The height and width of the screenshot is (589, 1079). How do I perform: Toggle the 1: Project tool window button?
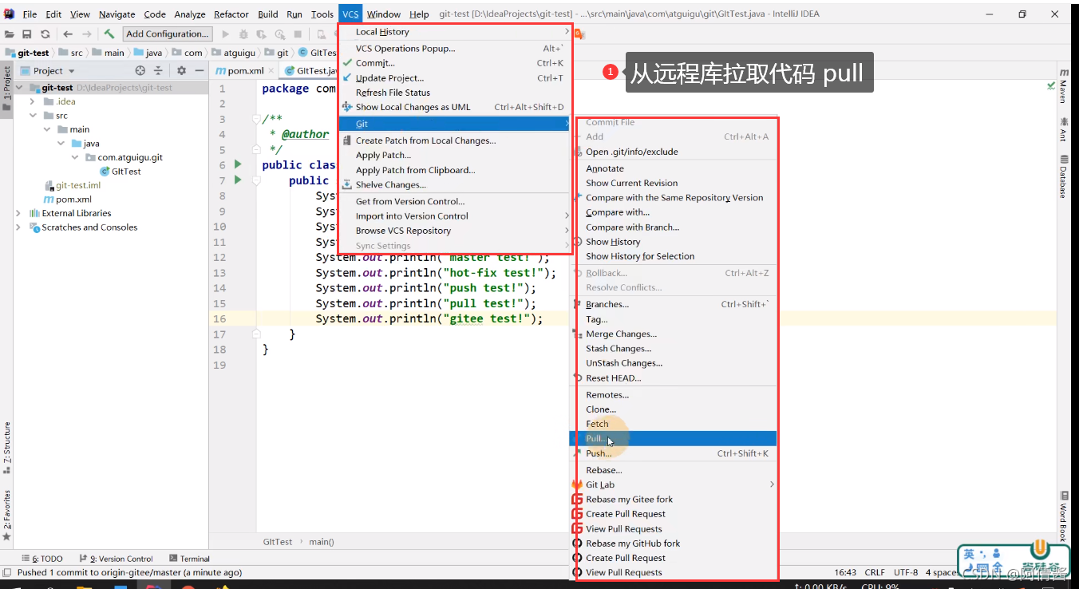6,87
